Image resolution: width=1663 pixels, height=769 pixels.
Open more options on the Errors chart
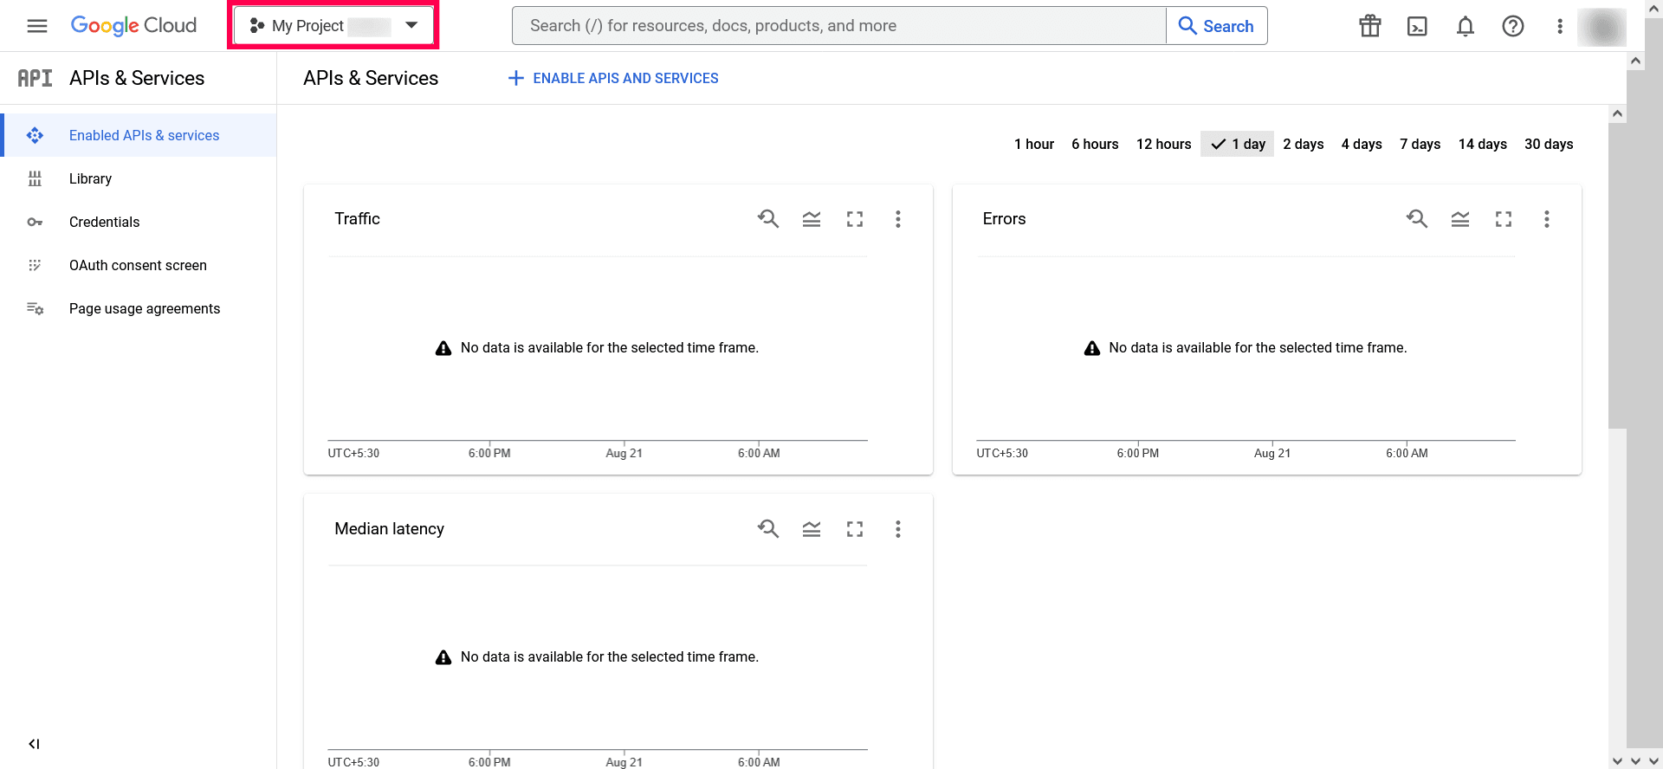point(1546,219)
